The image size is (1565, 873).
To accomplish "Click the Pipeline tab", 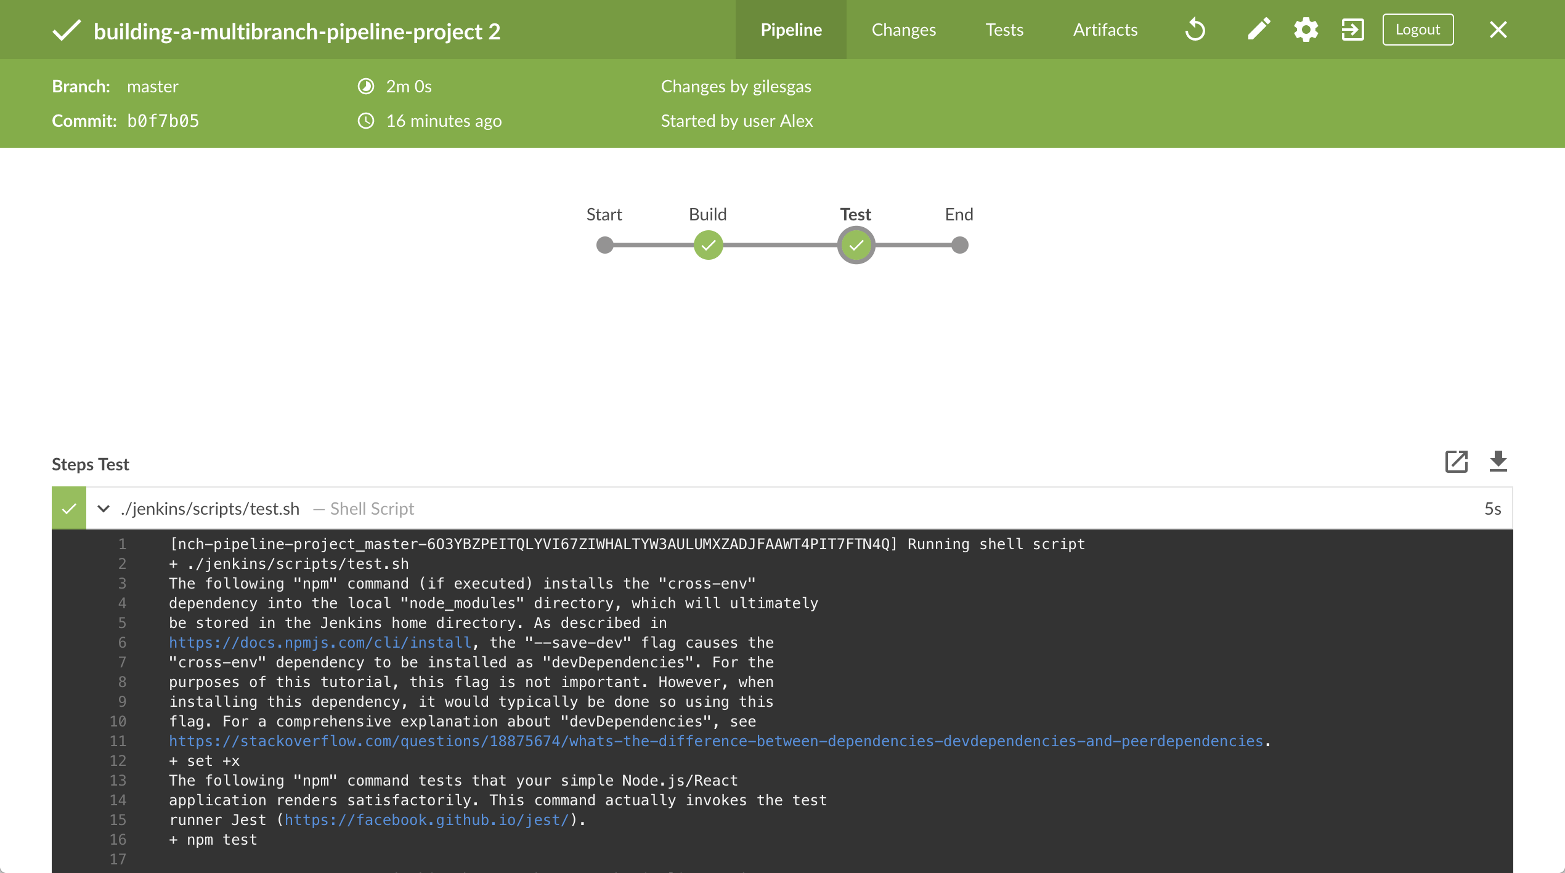I will pyautogui.click(x=792, y=29).
